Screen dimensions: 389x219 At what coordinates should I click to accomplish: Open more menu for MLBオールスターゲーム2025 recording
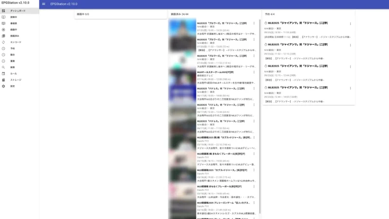[254, 72]
